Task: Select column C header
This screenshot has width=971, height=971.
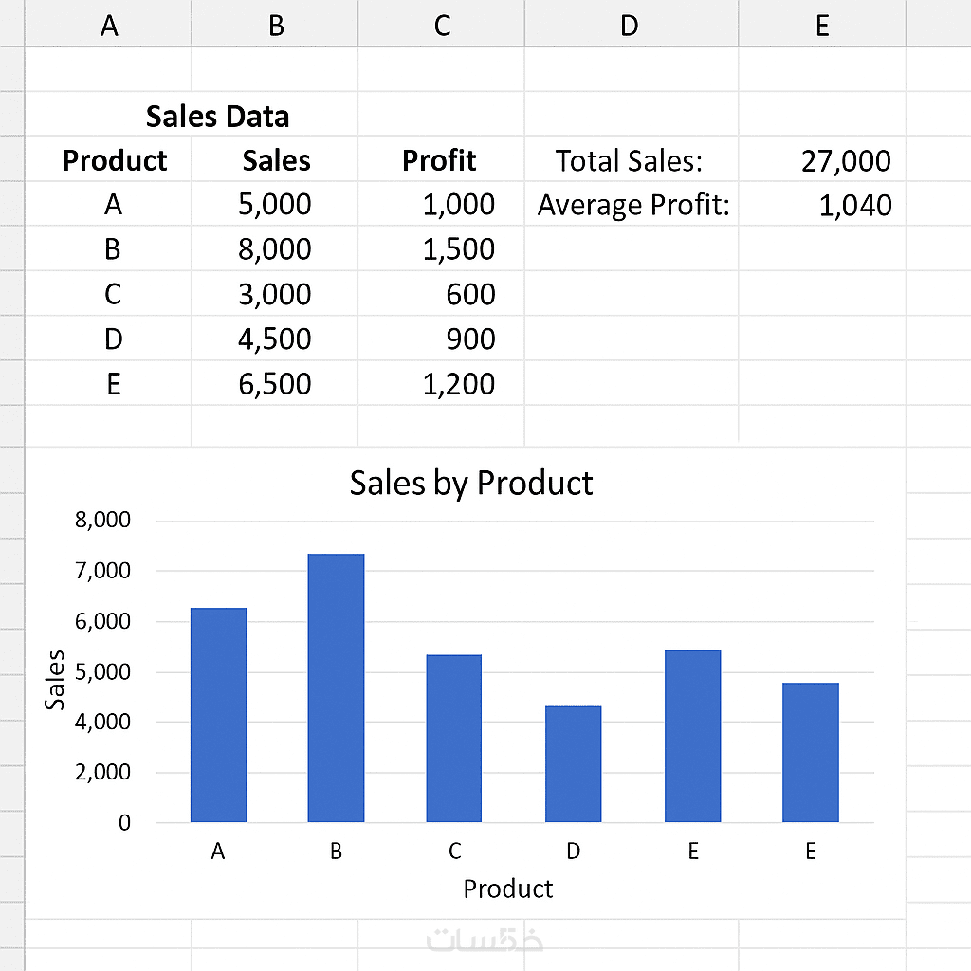Action: tap(442, 26)
